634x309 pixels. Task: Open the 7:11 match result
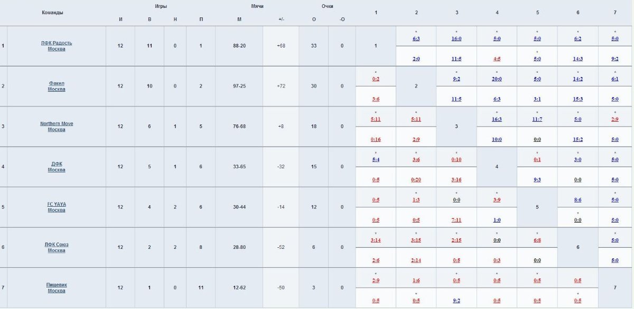coord(456,220)
